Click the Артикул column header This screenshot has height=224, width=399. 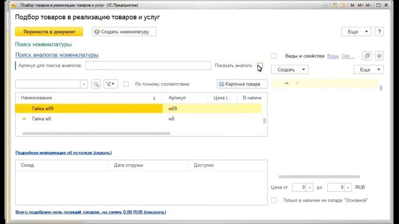[x=185, y=98]
